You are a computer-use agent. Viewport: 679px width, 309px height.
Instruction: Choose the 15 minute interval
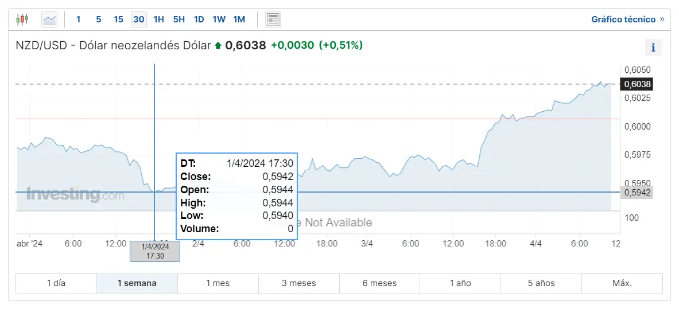118,19
